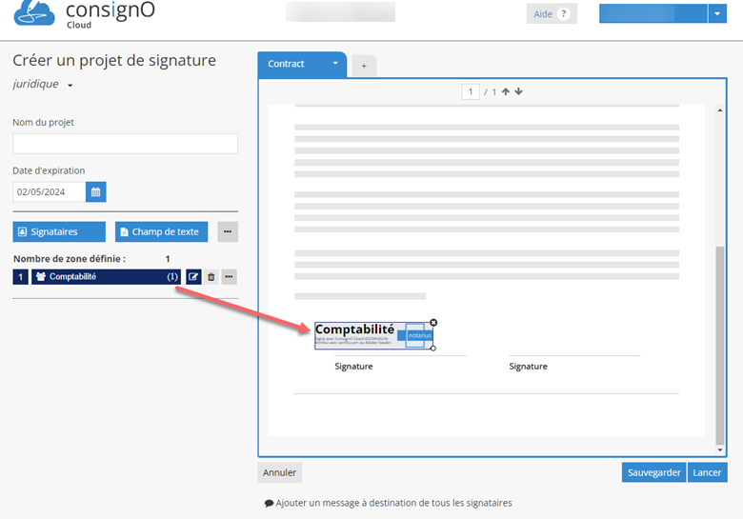This screenshot has width=743, height=519.
Task: Click the document vertical scrollbar
Action: (720, 343)
